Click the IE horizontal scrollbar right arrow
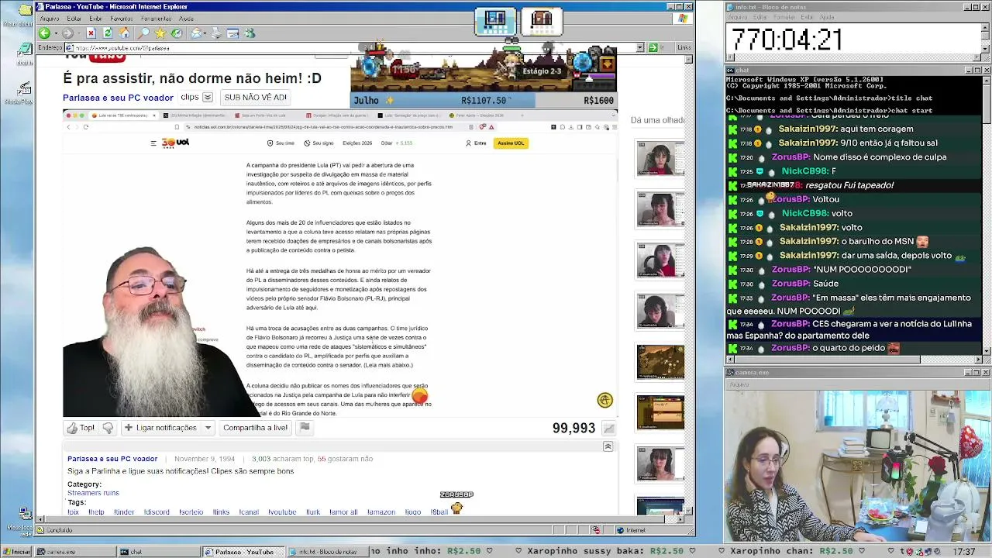The width and height of the screenshot is (992, 558). [679, 519]
